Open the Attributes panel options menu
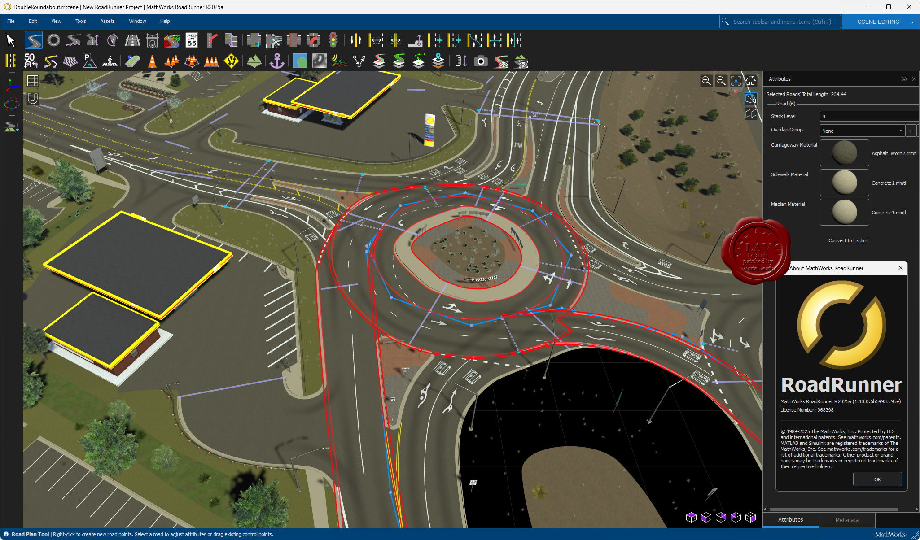 [x=904, y=79]
